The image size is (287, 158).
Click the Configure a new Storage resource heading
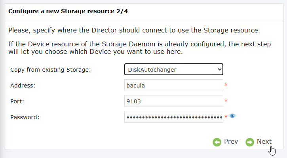pos(68,11)
